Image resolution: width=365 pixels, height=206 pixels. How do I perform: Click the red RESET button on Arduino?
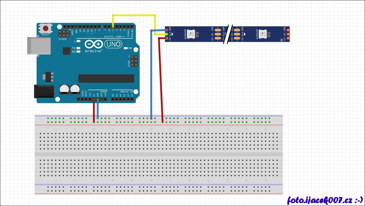click(46, 28)
